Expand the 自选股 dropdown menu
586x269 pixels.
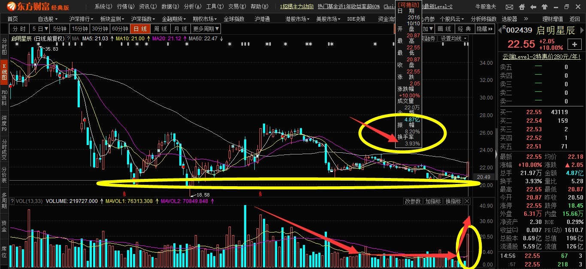pos(48,19)
